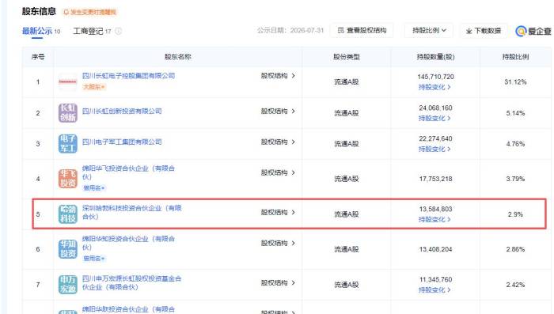Select the 2.9% cell
Screen dimensions: 554x314
tap(515, 214)
